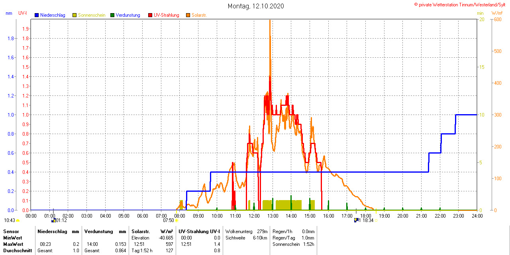Click the 600 value on the W/m² axis
The image size is (510, 255).
click(x=498, y=19)
